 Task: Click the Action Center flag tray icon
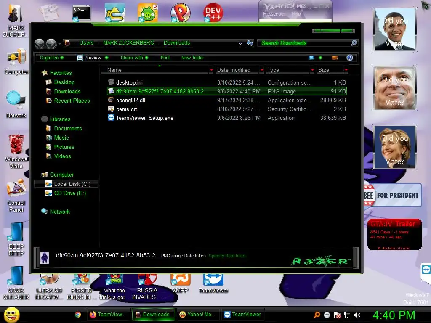coord(337,315)
